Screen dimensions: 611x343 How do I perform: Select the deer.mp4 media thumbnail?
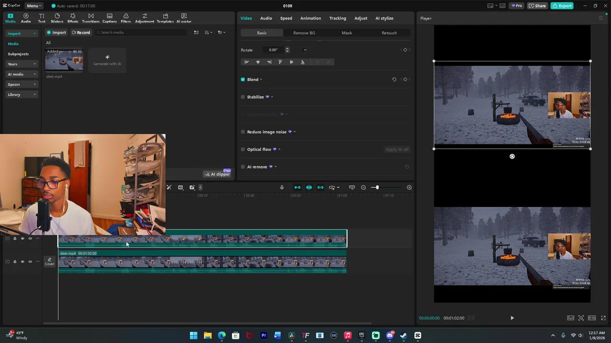64,61
